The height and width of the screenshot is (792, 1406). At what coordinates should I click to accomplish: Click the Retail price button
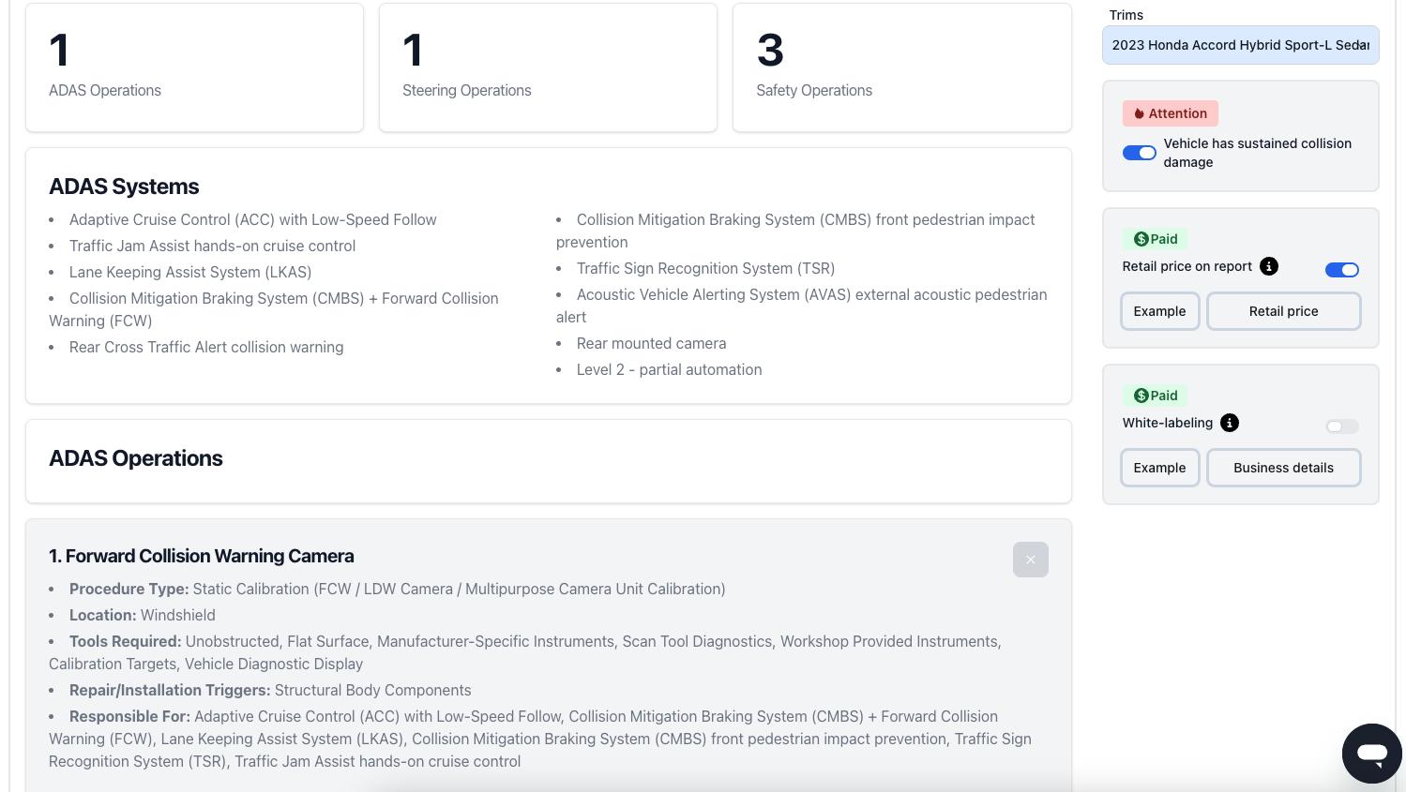(x=1283, y=311)
